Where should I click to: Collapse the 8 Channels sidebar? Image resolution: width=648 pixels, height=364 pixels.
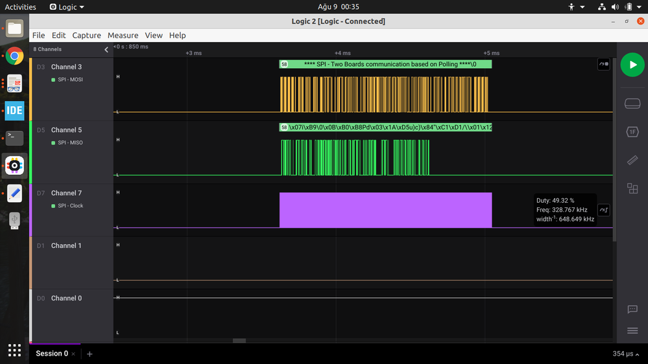(106, 49)
